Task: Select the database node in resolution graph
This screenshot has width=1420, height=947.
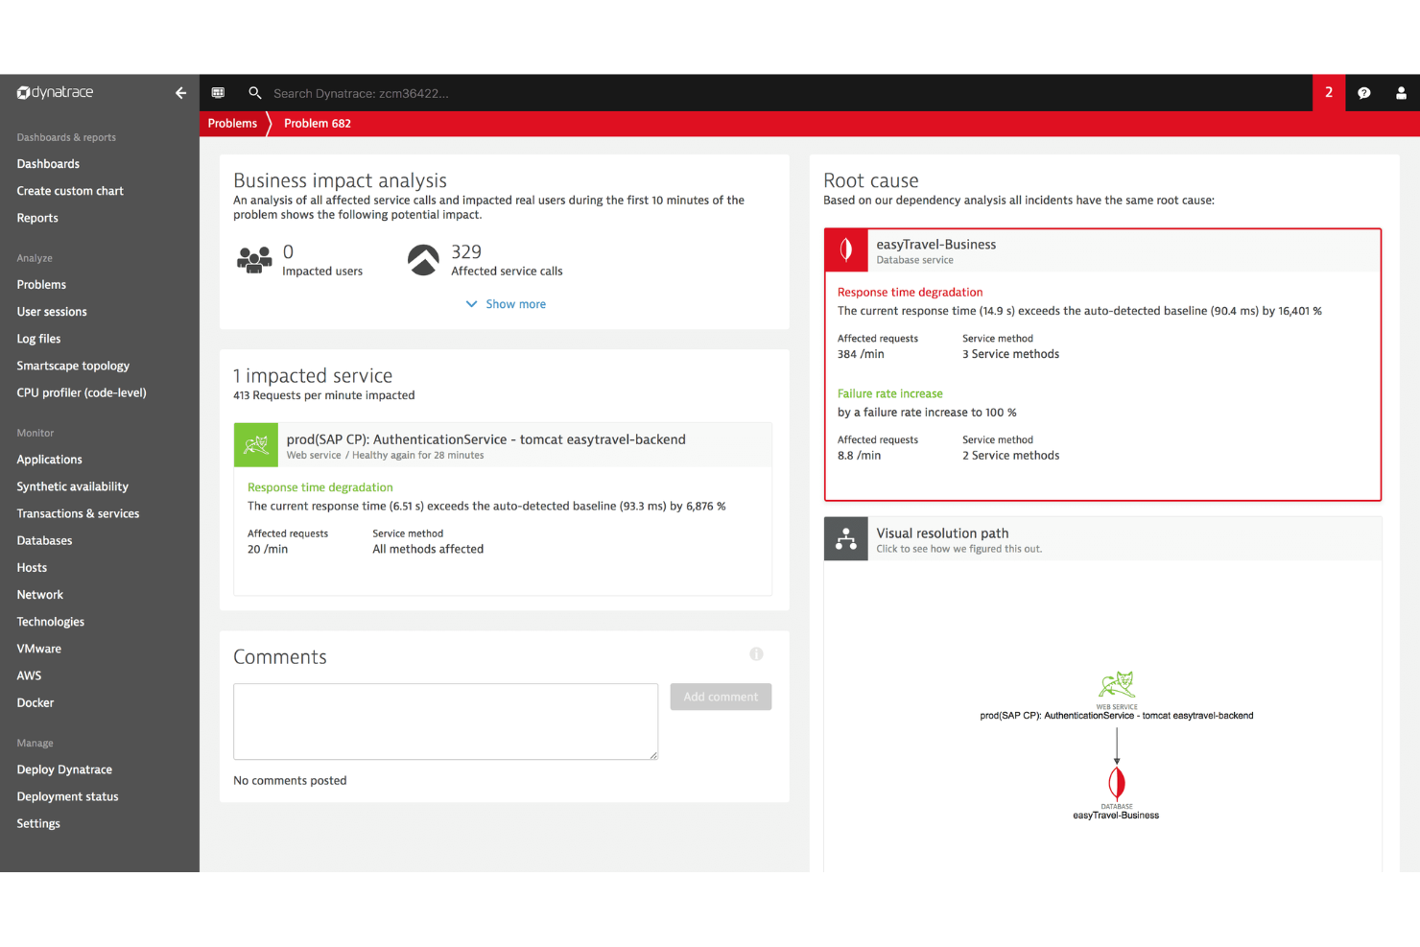Action: pos(1117,783)
